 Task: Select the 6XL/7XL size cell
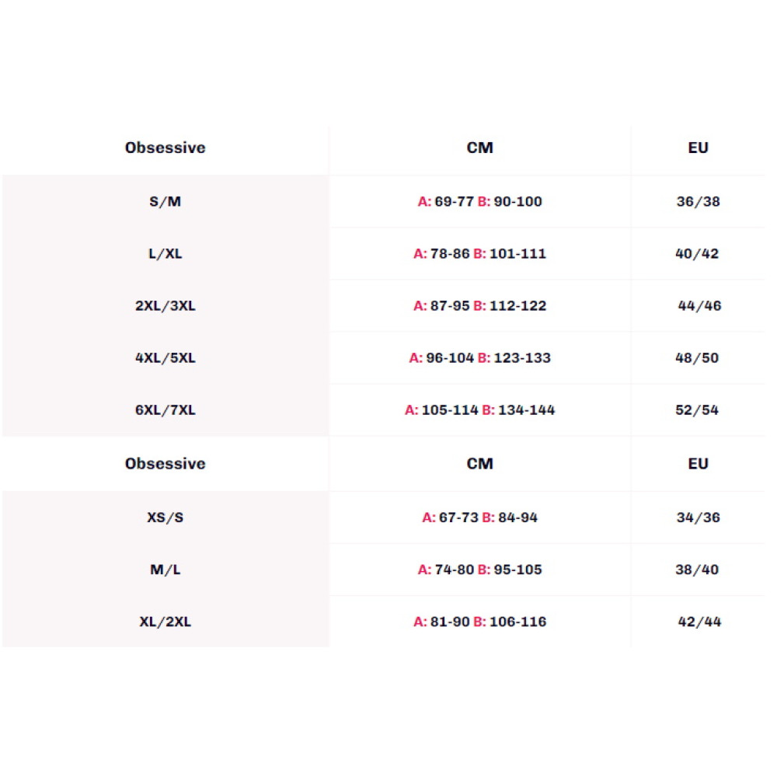coord(165,409)
